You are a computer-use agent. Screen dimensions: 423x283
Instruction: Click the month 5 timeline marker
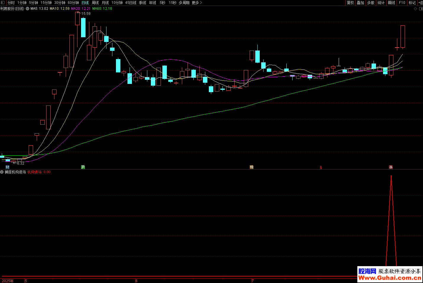[x=26, y=281]
